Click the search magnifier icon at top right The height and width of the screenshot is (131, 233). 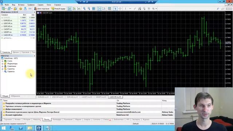pos(218,9)
